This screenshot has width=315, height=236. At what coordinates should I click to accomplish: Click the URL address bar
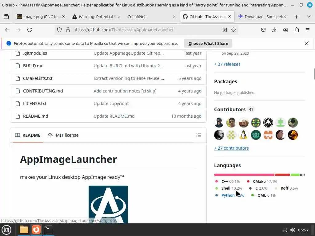point(147,30)
